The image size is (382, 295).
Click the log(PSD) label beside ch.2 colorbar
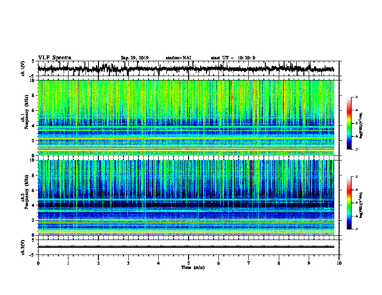coord(362,205)
